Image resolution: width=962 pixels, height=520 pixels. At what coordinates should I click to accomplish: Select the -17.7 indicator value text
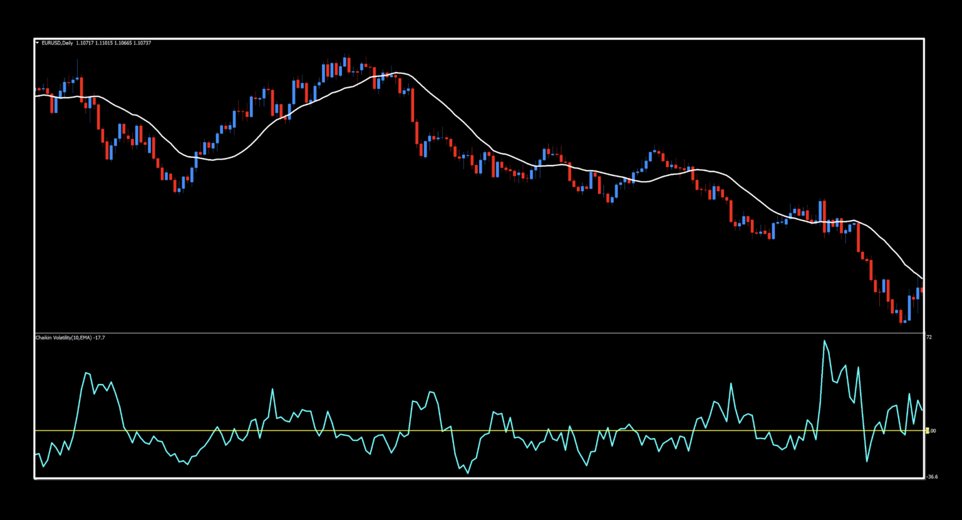coord(99,338)
